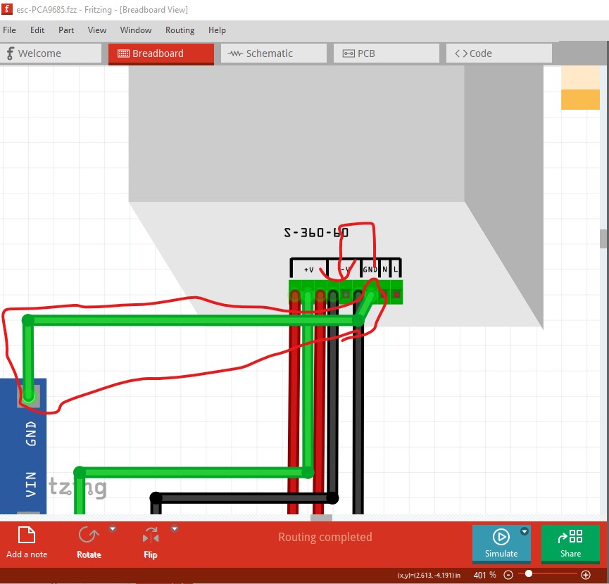Viewport: 609px width, 584px height.
Task: Click the GND terminal on the power supply
Action: [x=370, y=293]
